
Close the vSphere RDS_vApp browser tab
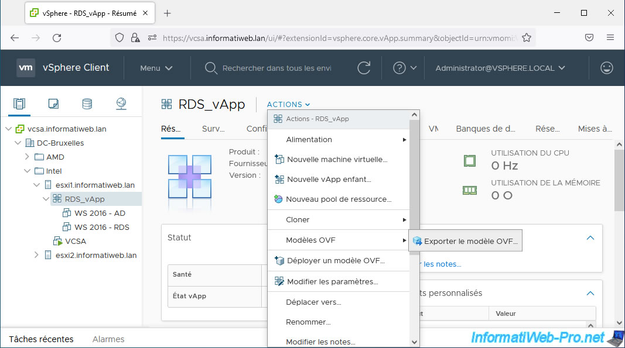[x=145, y=13]
